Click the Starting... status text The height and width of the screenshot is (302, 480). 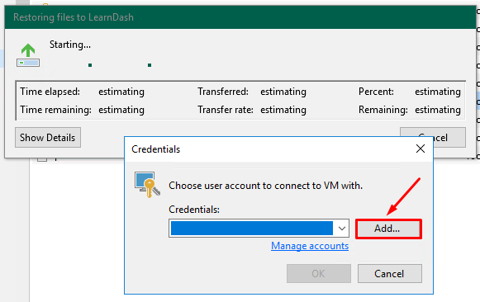point(70,45)
